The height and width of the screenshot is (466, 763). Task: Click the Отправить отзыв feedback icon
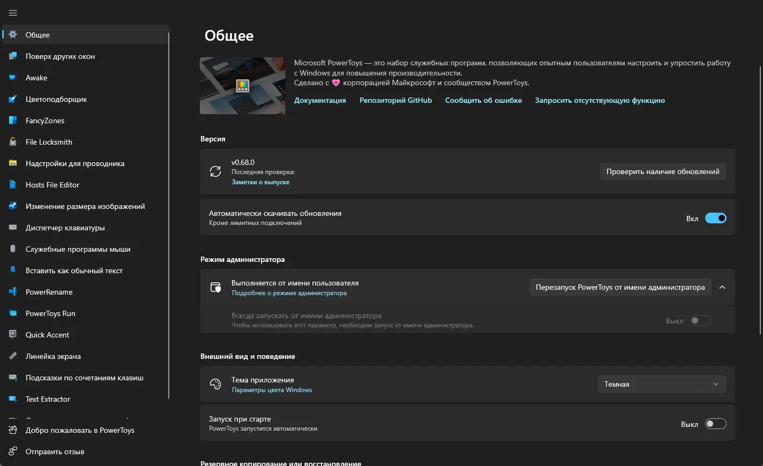click(x=13, y=452)
